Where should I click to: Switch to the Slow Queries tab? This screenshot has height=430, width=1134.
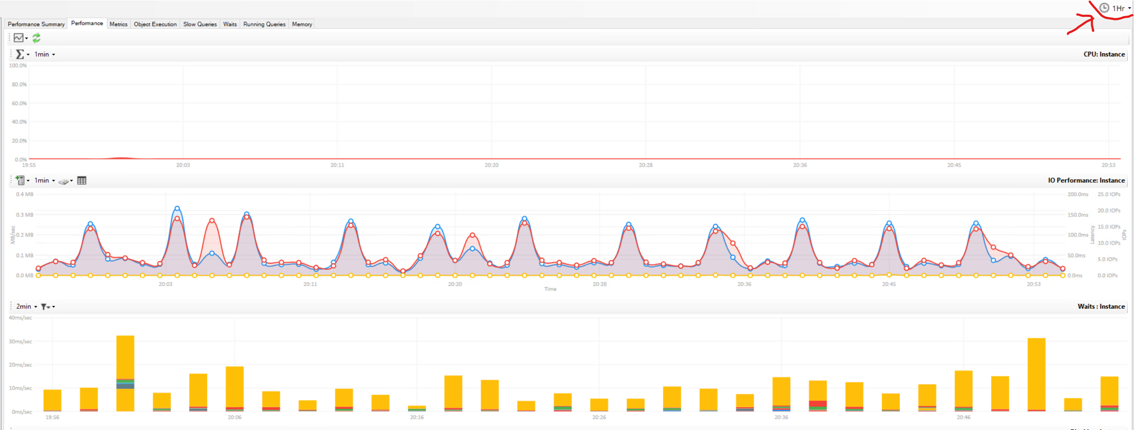coord(200,24)
